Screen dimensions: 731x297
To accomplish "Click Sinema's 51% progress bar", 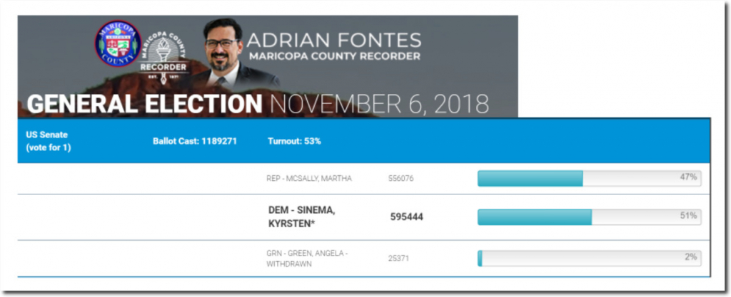I will tap(589, 217).
